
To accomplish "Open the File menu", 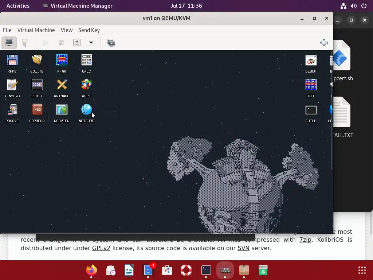I will click(x=7, y=30).
